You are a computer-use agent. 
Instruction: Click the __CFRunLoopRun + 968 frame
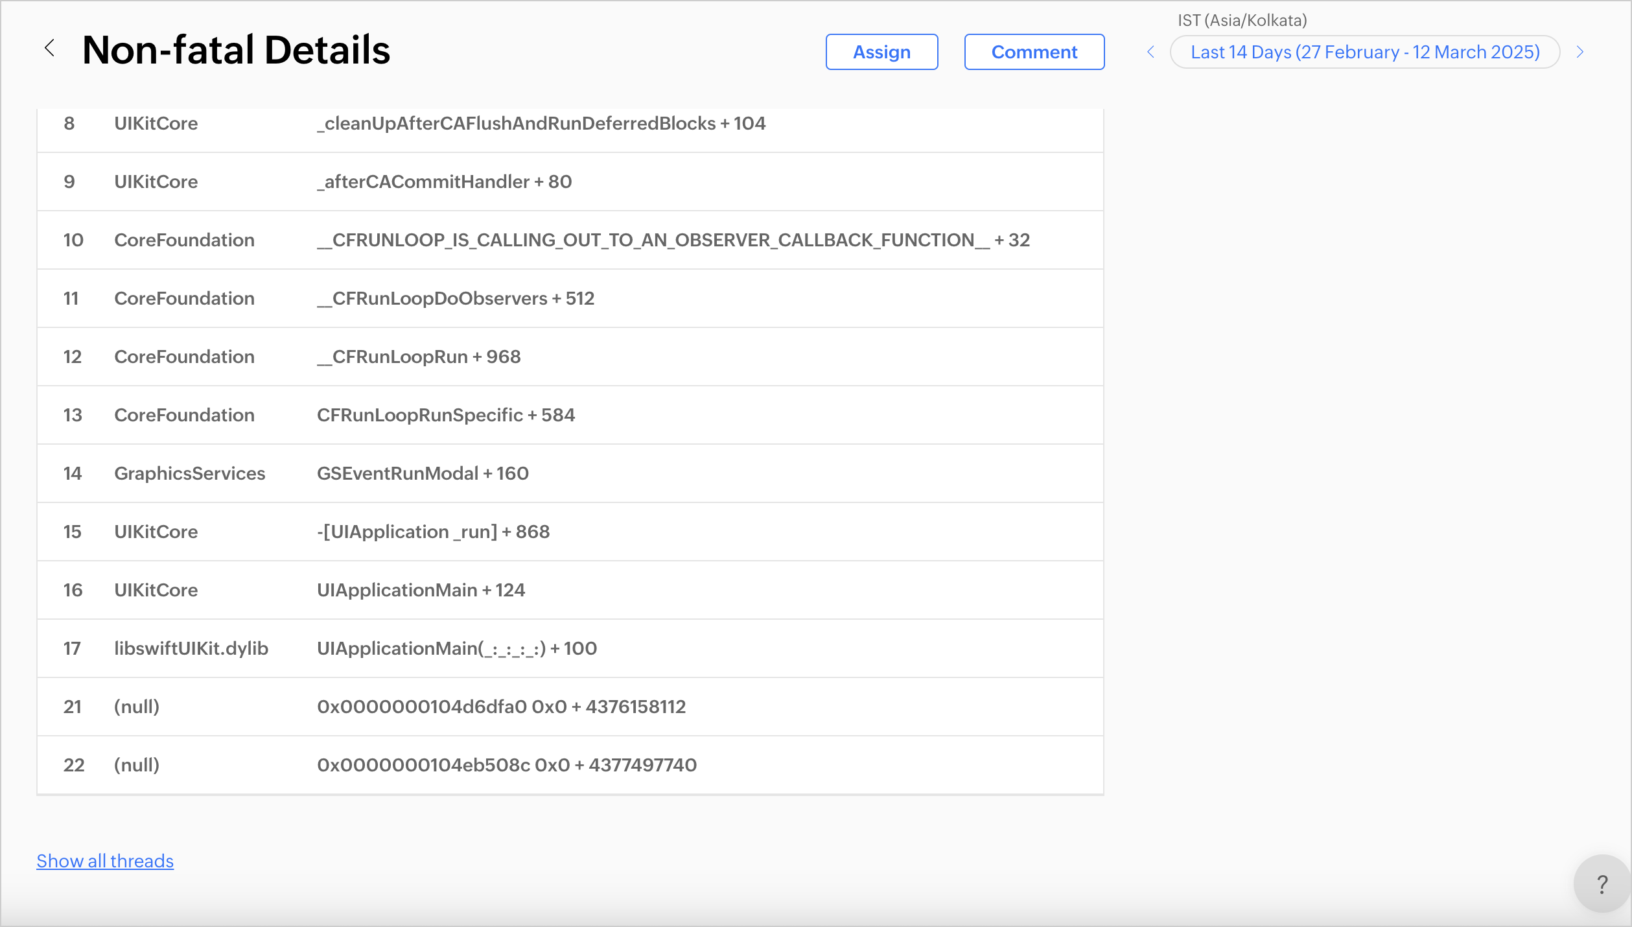[419, 357]
